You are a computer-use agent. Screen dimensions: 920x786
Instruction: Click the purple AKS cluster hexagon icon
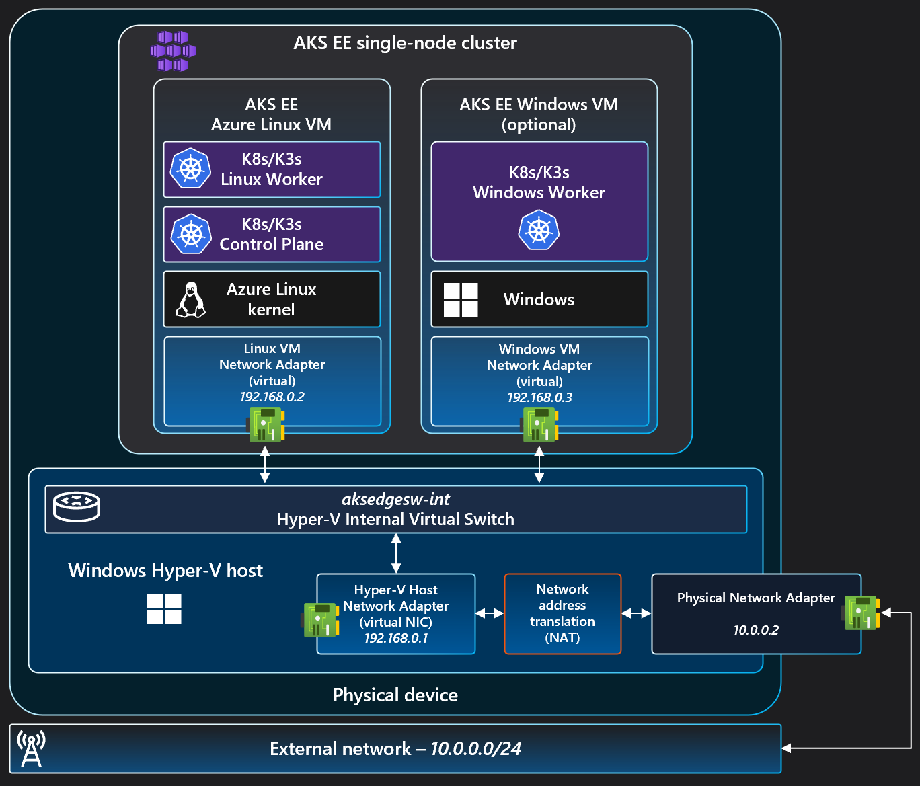174,51
